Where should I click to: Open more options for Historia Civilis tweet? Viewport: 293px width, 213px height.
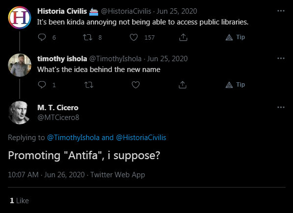pyautogui.click(x=281, y=11)
